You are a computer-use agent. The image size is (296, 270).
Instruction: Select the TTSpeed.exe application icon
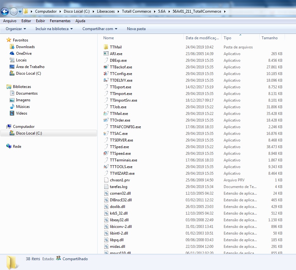(106, 154)
